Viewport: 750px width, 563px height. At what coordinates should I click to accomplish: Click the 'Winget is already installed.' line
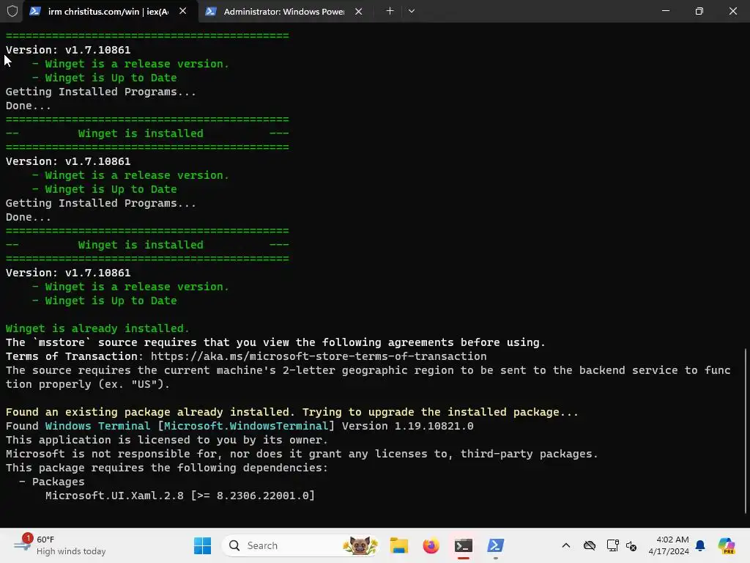click(x=97, y=328)
